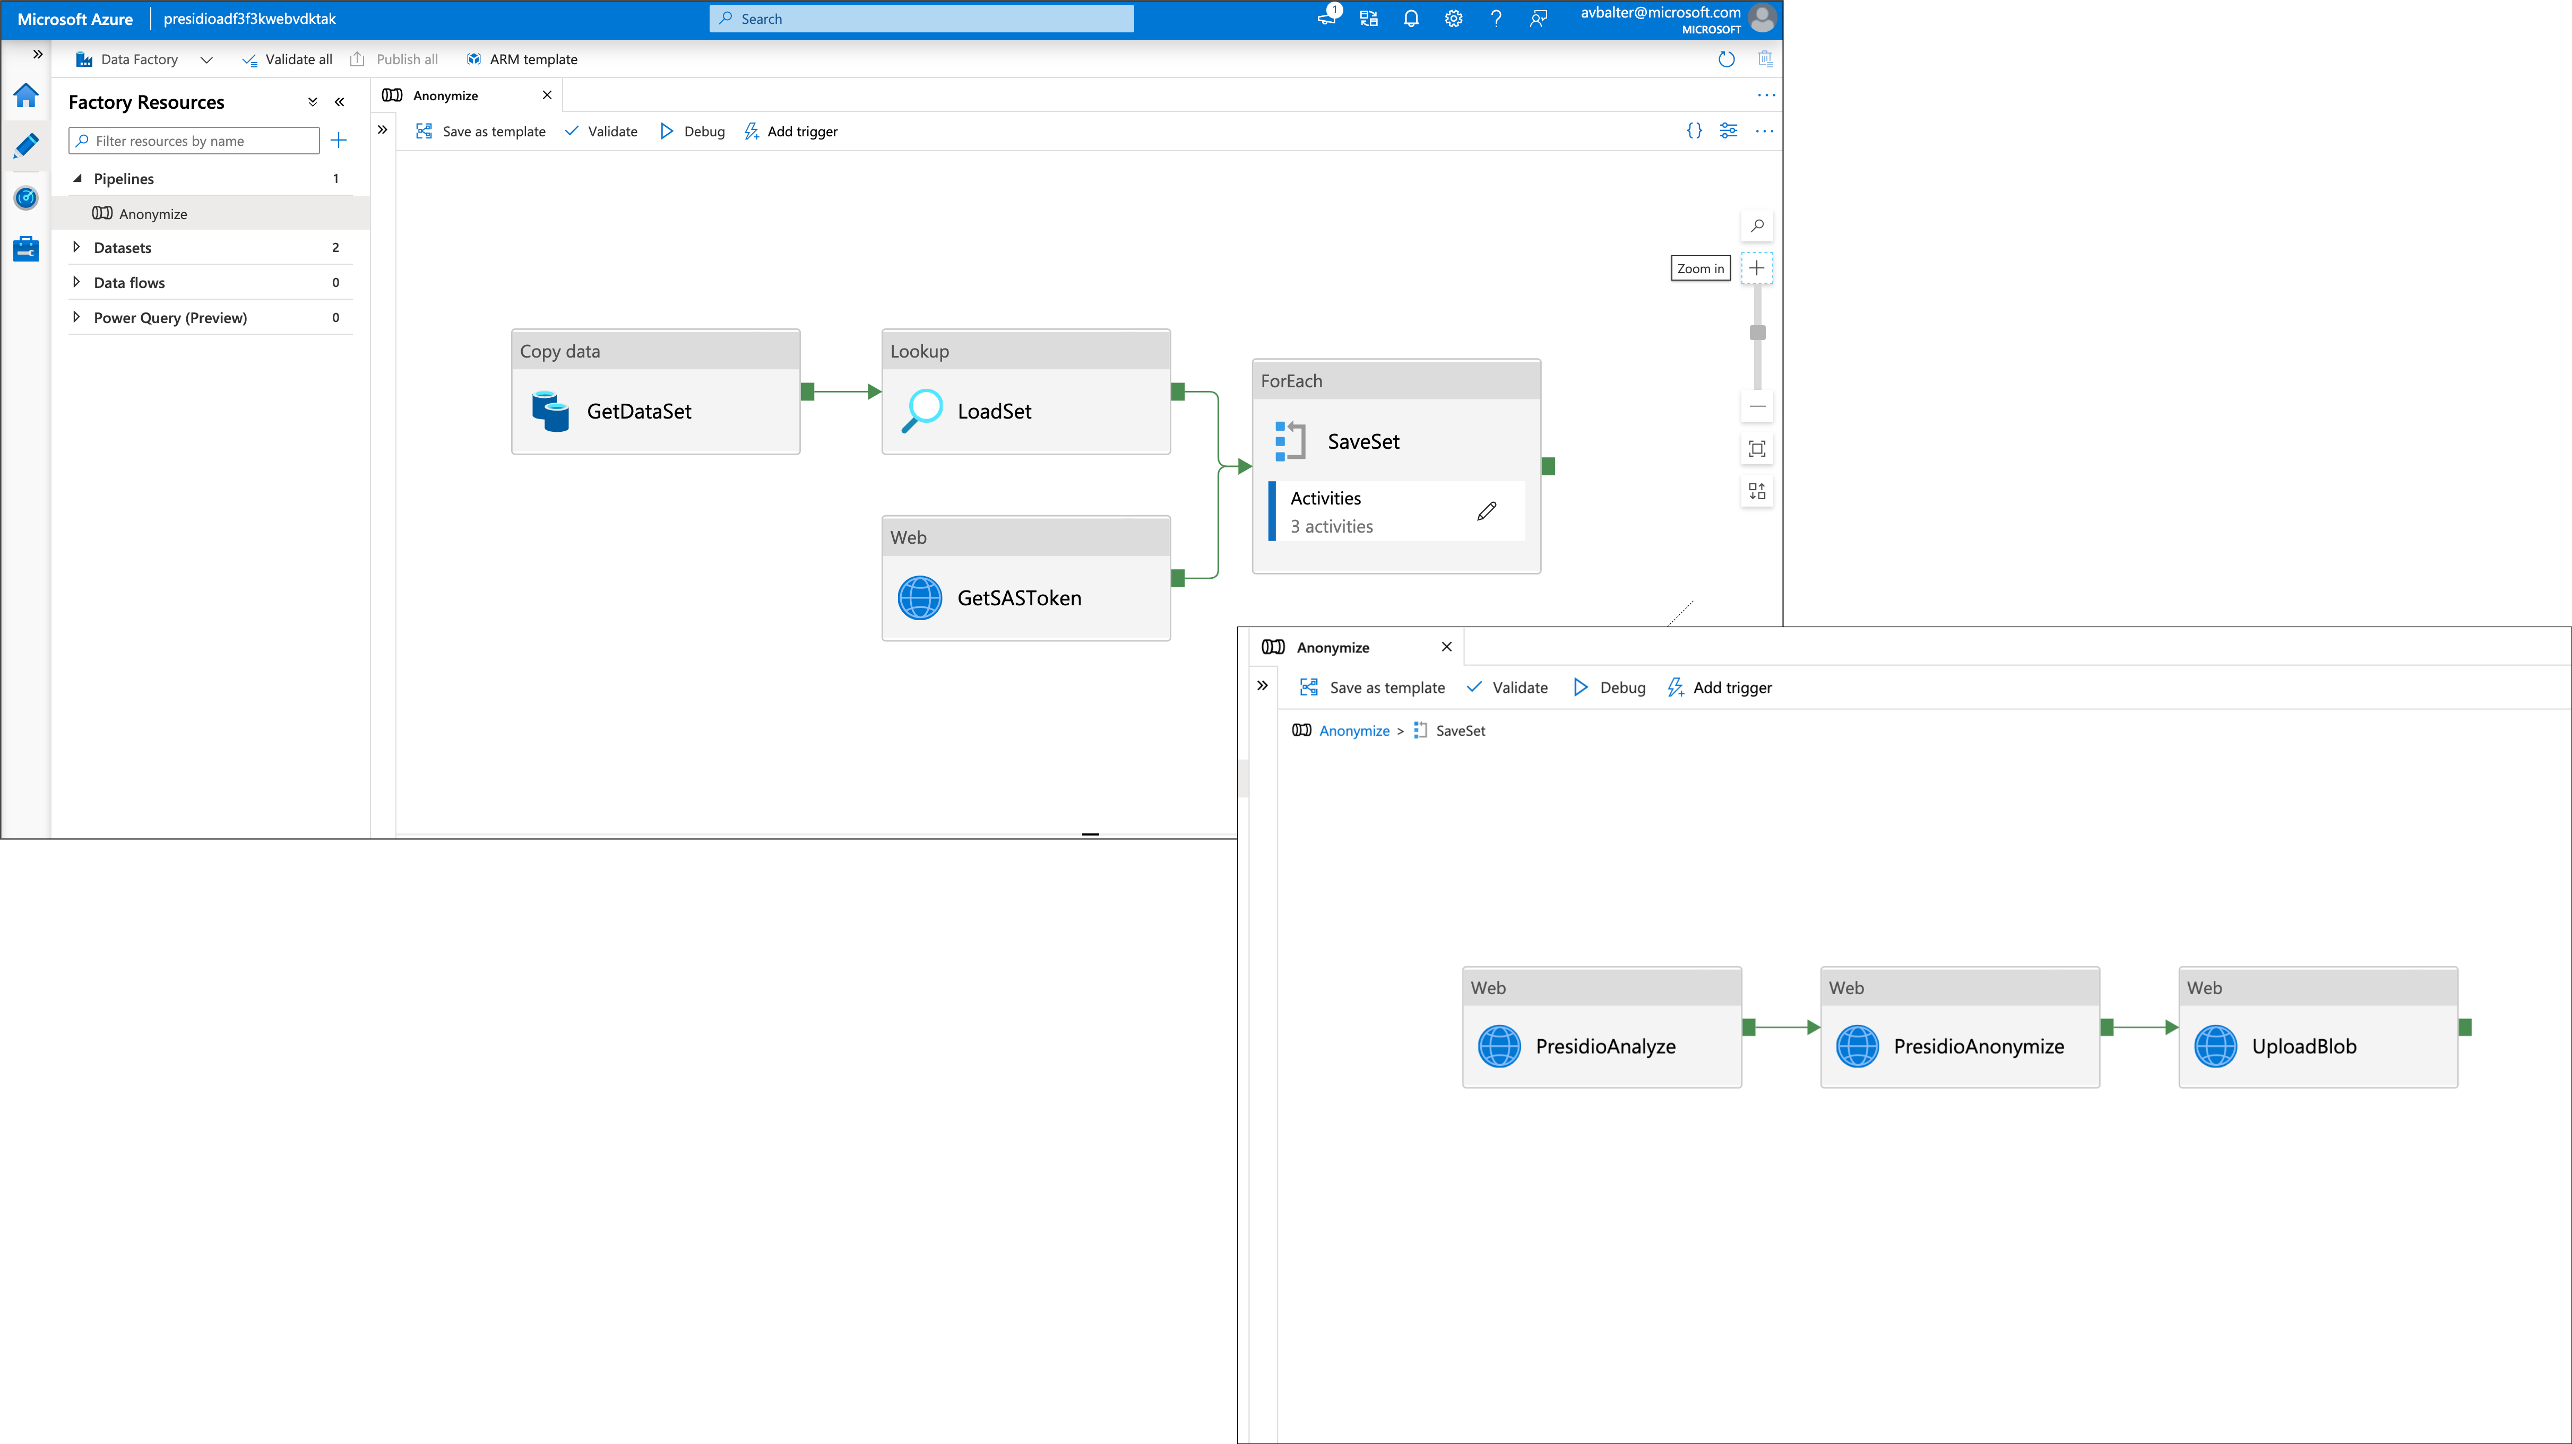Open the Data Factory dropdown

point(145,59)
